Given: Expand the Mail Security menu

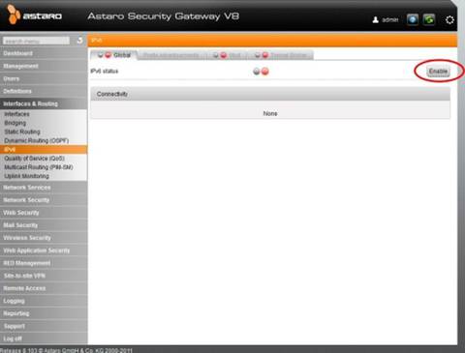Looking at the screenshot, I should coord(44,225).
